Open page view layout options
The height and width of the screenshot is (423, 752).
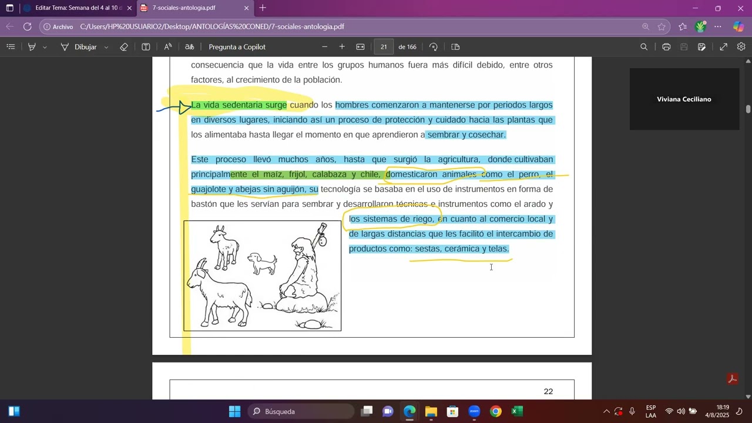455,47
